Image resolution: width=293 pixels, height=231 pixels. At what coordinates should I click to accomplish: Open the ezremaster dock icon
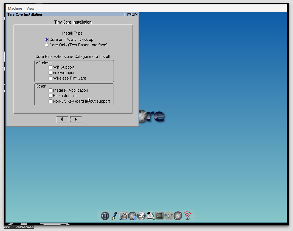pyautogui.click(x=168, y=216)
